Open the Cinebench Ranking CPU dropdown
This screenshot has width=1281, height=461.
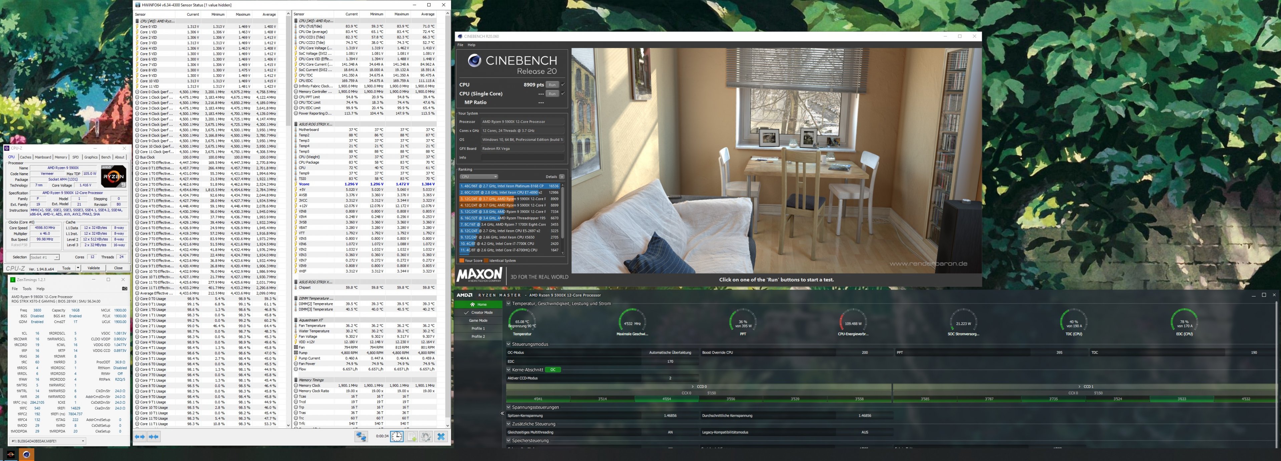[479, 177]
